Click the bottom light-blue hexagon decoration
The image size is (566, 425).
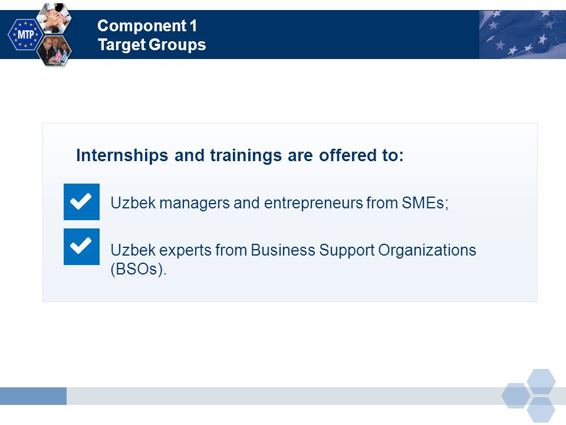(541, 411)
